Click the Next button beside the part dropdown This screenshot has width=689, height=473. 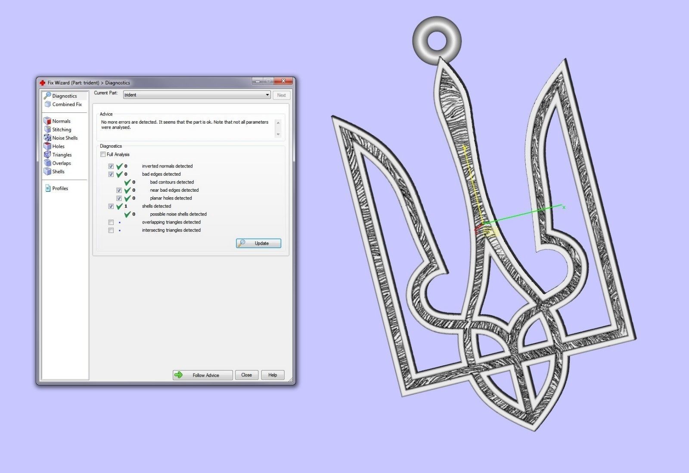pyautogui.click(x=282, y=95)
